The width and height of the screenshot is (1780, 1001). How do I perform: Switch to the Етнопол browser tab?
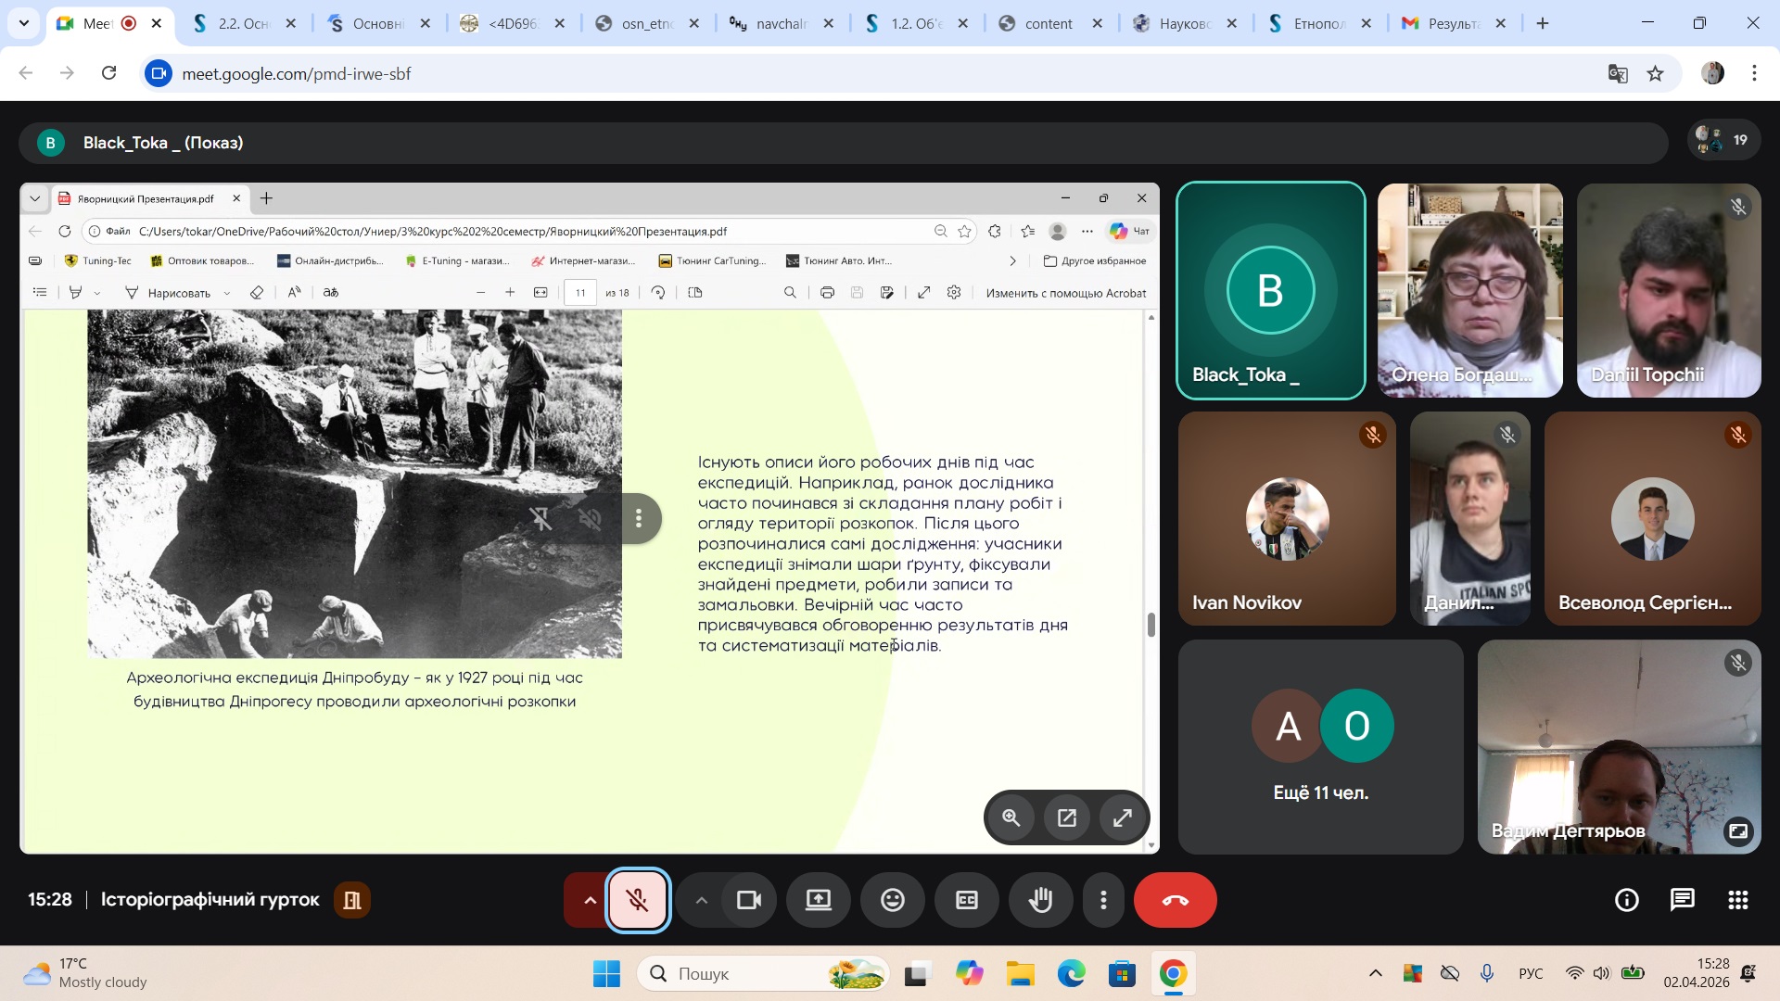1316,23
